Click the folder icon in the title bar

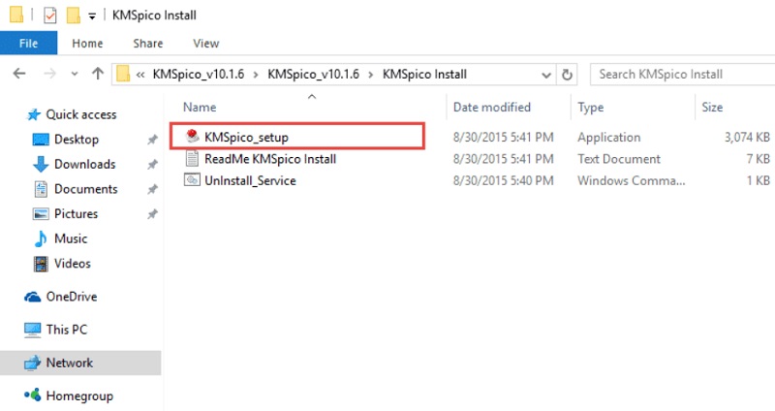(16, 15)
